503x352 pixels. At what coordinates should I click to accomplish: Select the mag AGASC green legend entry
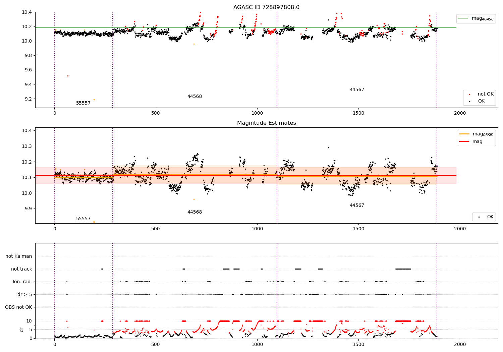point(476,18)
